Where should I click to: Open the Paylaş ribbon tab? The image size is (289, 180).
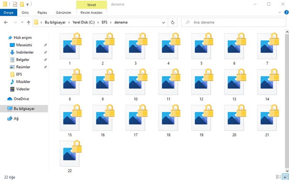[x=42, y=13]
